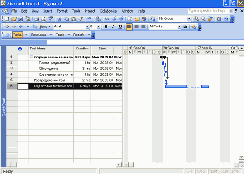Open the Track guide dropdown arrow
Screen dimensions: 244x174
click(69, 35)
